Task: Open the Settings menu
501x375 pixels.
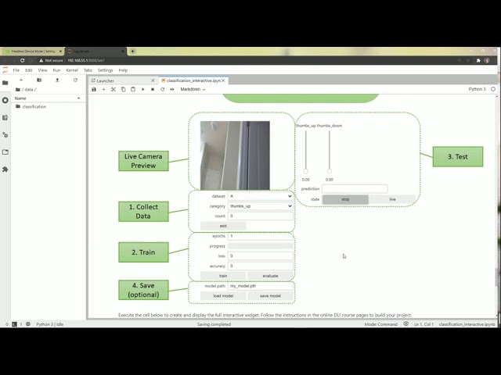Action: 105,70
